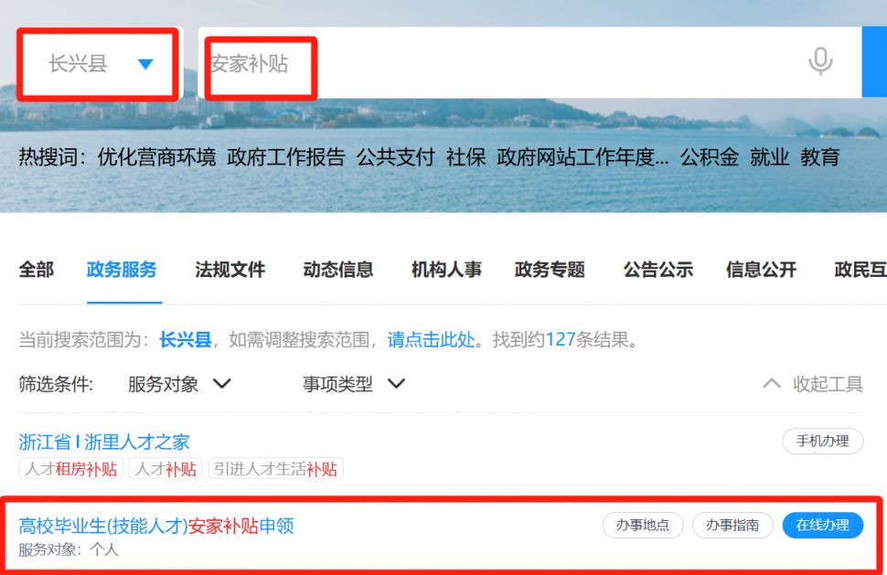Click the 手机办理 button
Screen dimensions: 887x575
(x=822, y=441)
